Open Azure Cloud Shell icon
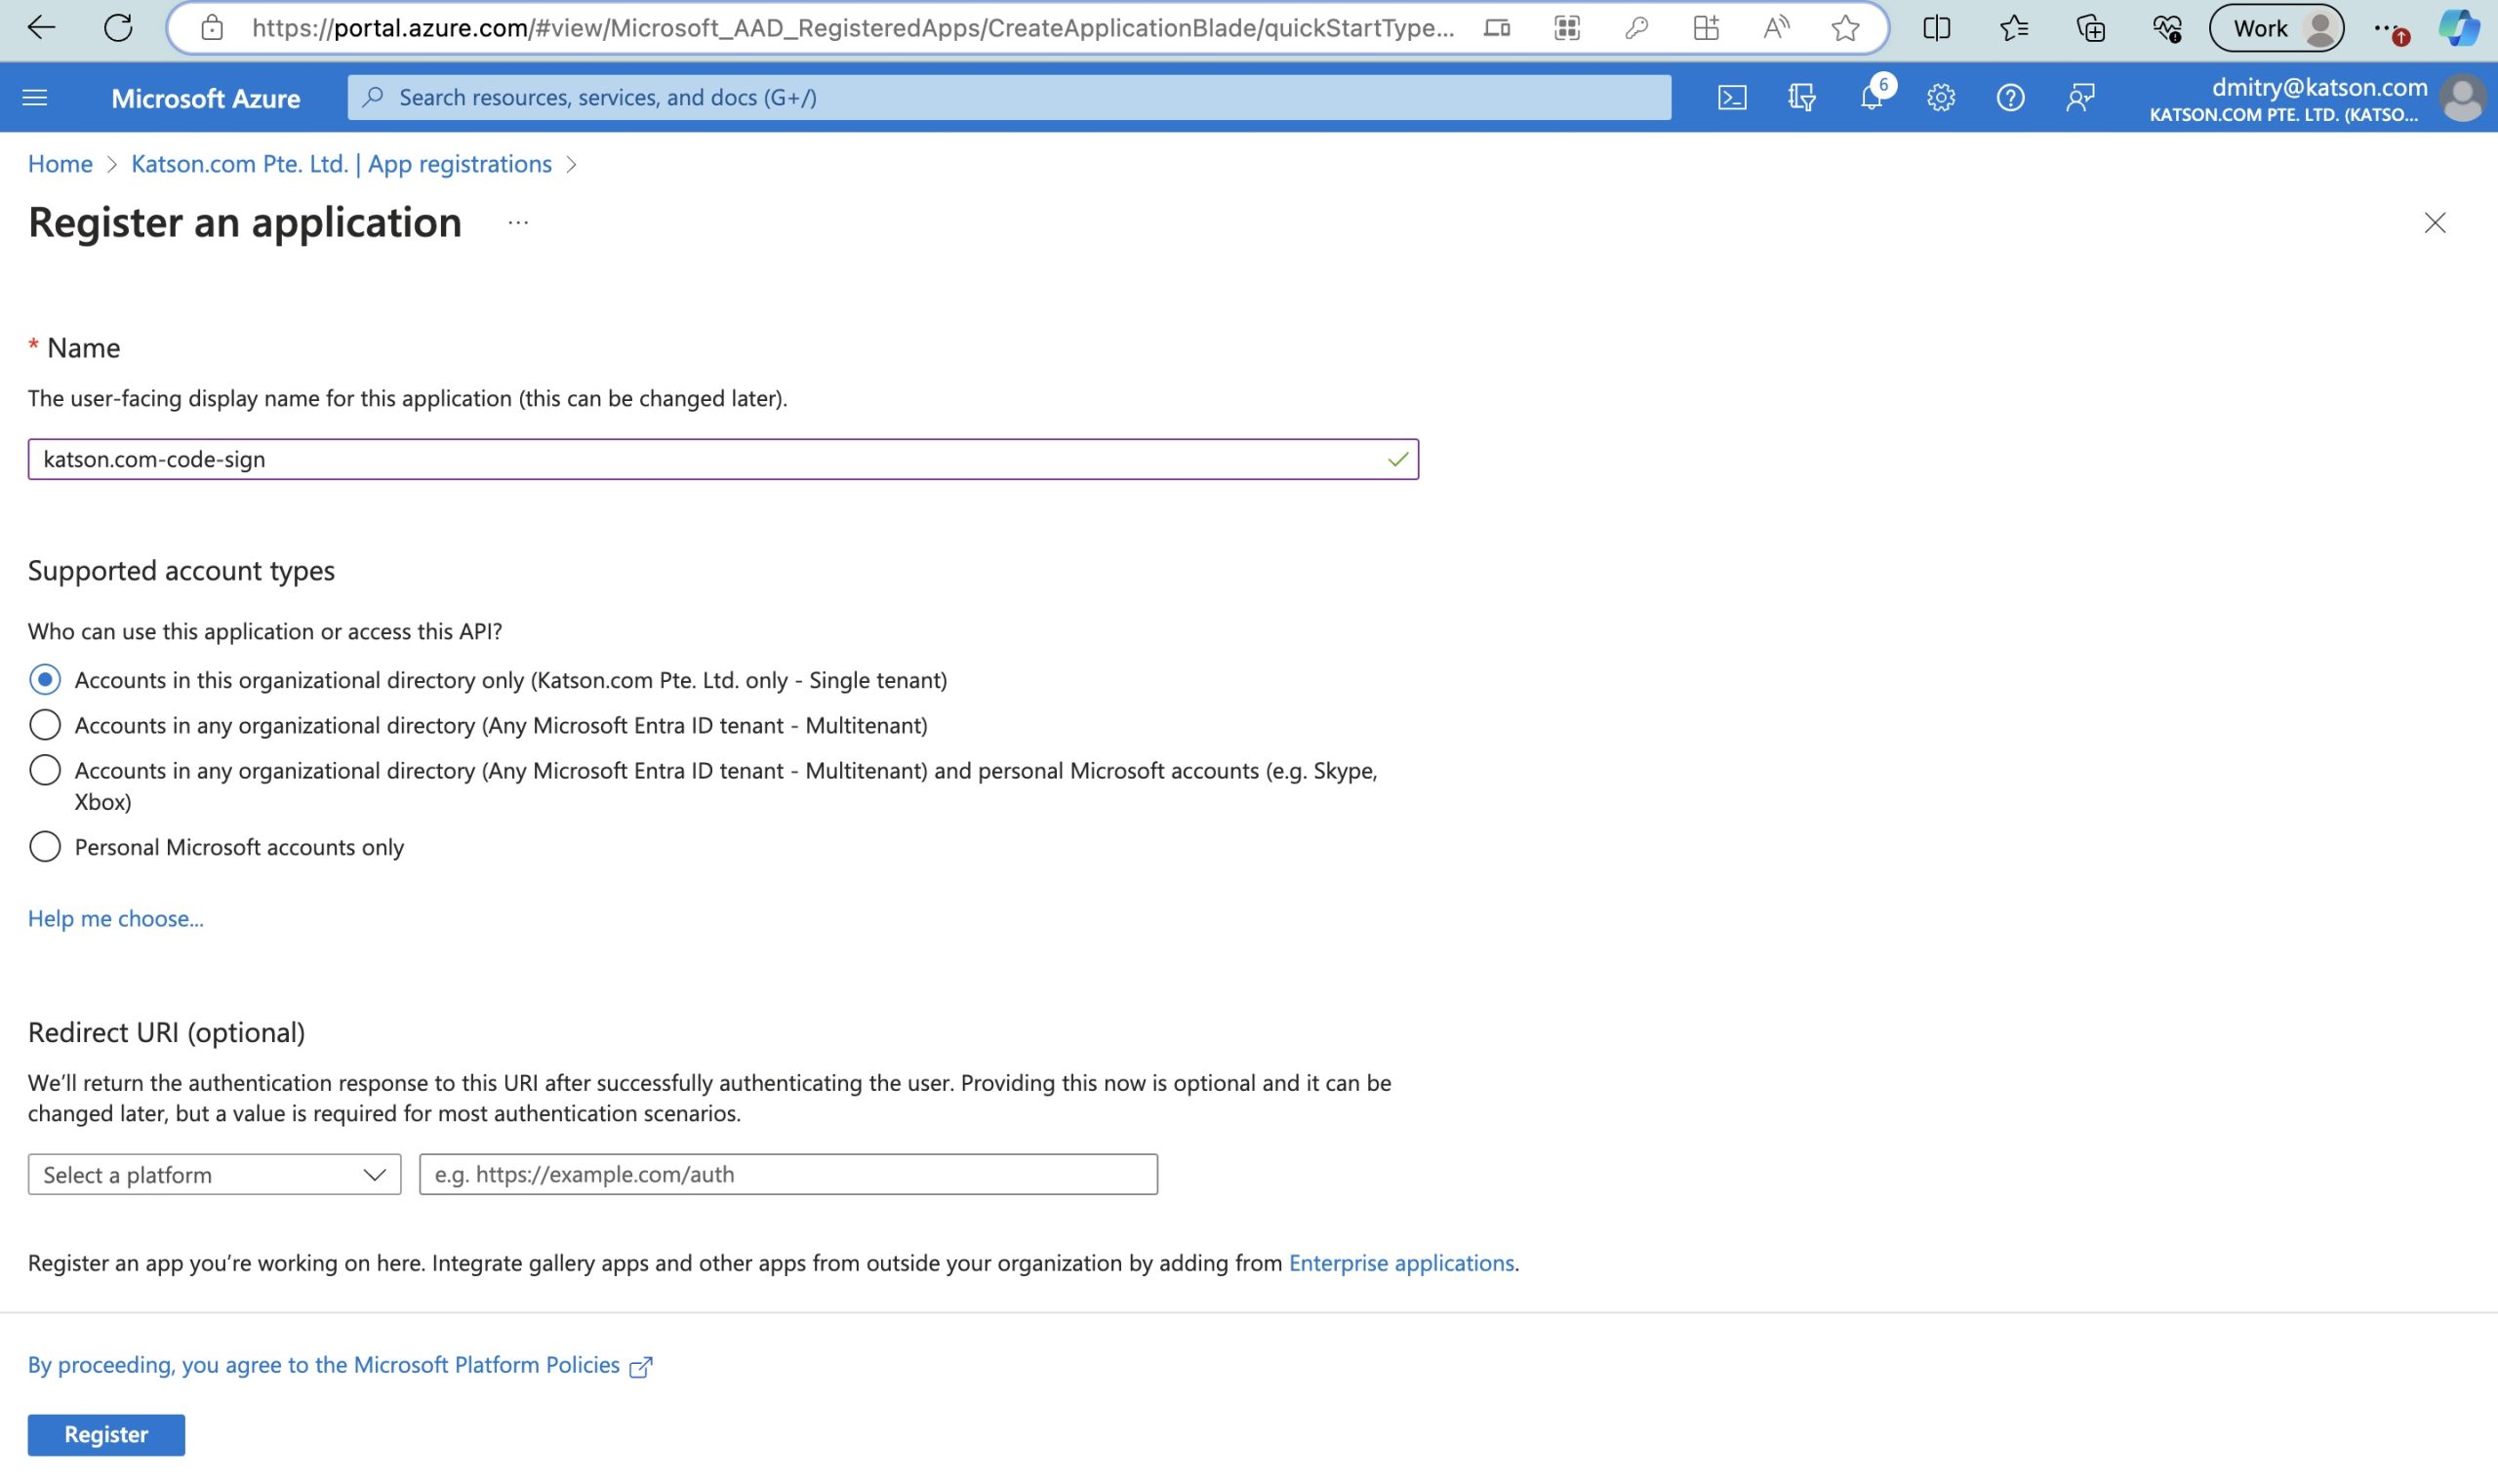2498x1484 pixels. [x=1731, y=97]
